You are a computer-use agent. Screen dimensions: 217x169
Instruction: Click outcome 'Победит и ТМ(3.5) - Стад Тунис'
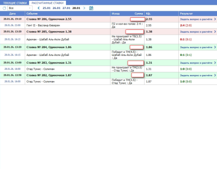point(125,81)
